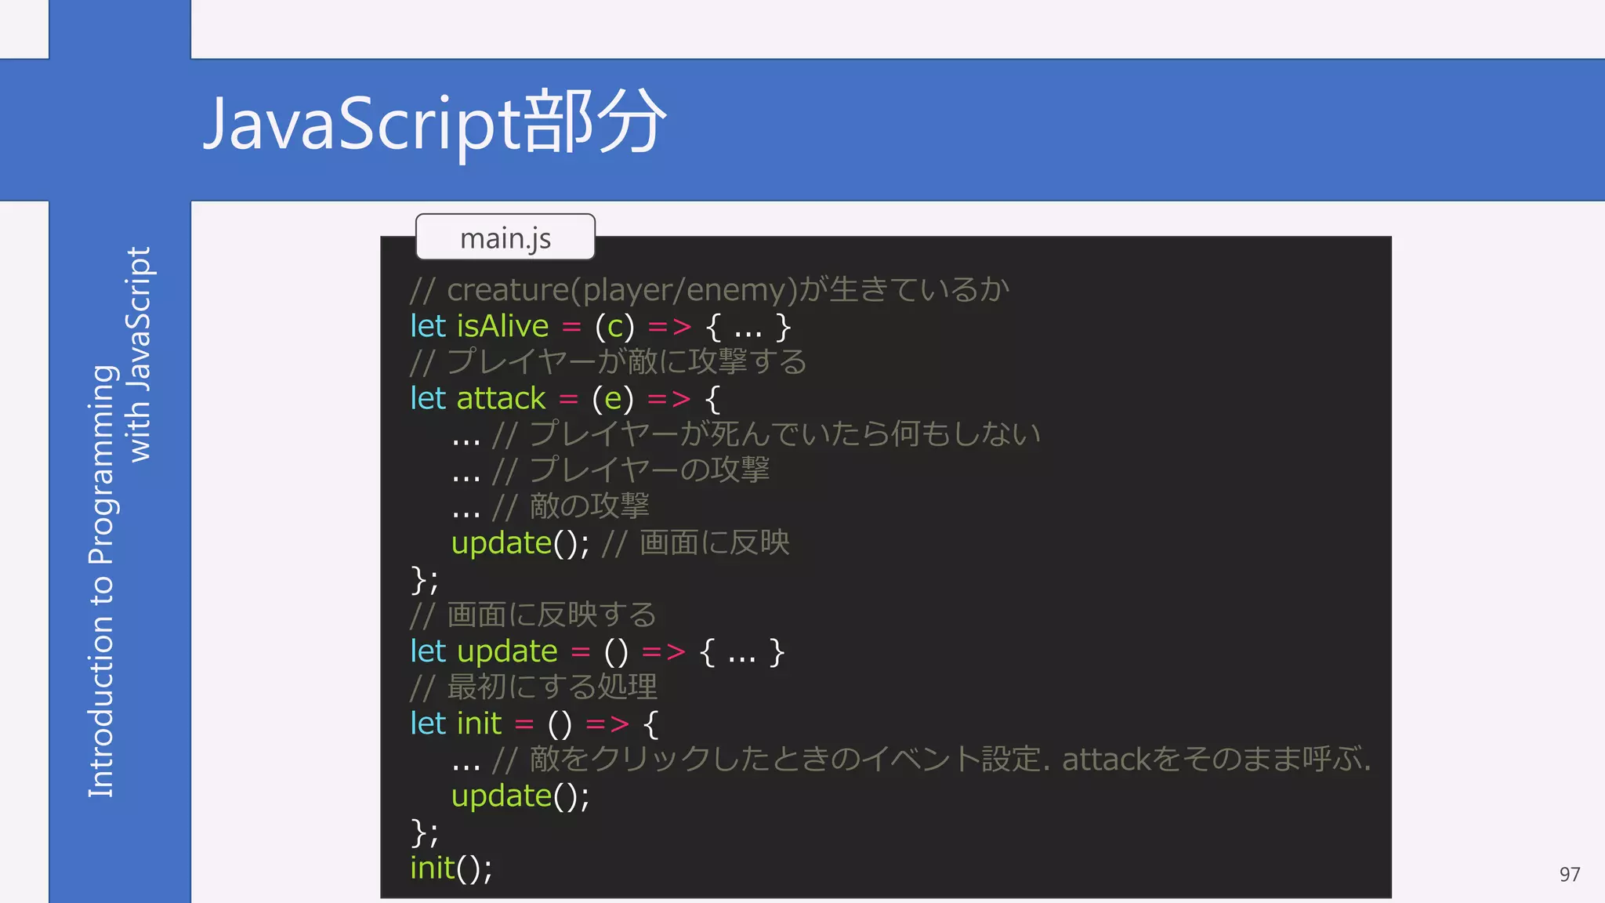Click the code line 'let attack = (e) => {'
Image resolution: width=1605 pixels, height=903 pixels.
566,398
